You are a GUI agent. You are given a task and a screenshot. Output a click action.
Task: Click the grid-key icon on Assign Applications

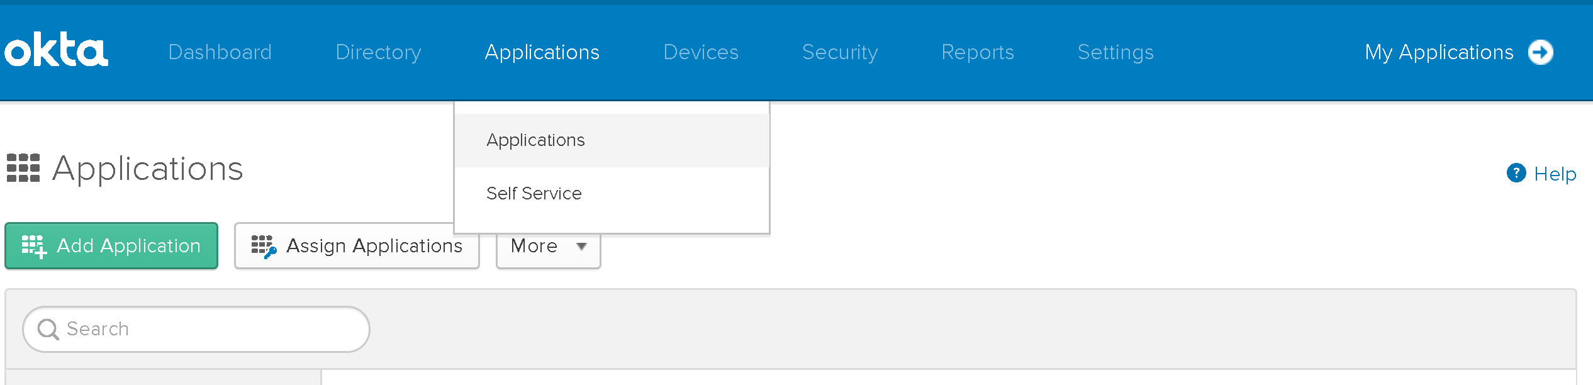tap(264, 246)
